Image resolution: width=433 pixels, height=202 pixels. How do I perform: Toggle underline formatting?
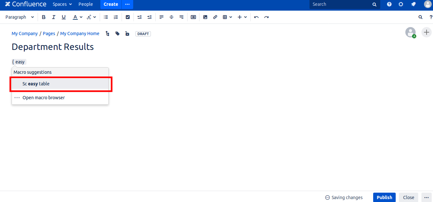[x=64, y=17]
